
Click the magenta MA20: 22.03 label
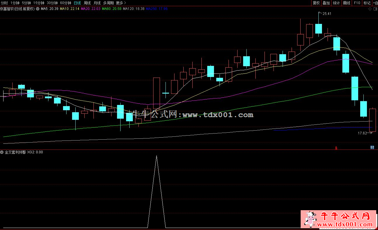(x=90, y=9)
